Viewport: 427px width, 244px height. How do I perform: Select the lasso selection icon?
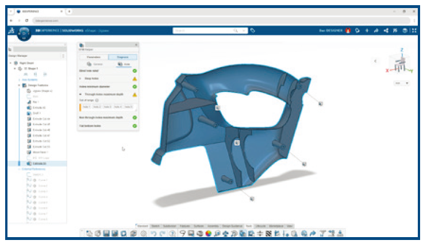(x=182, y=233)
